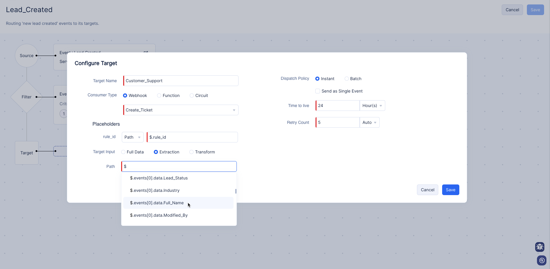The width and height of the screenshot is (550, 269).
Task: Open the help chat icon
Action: pos(541,260)
